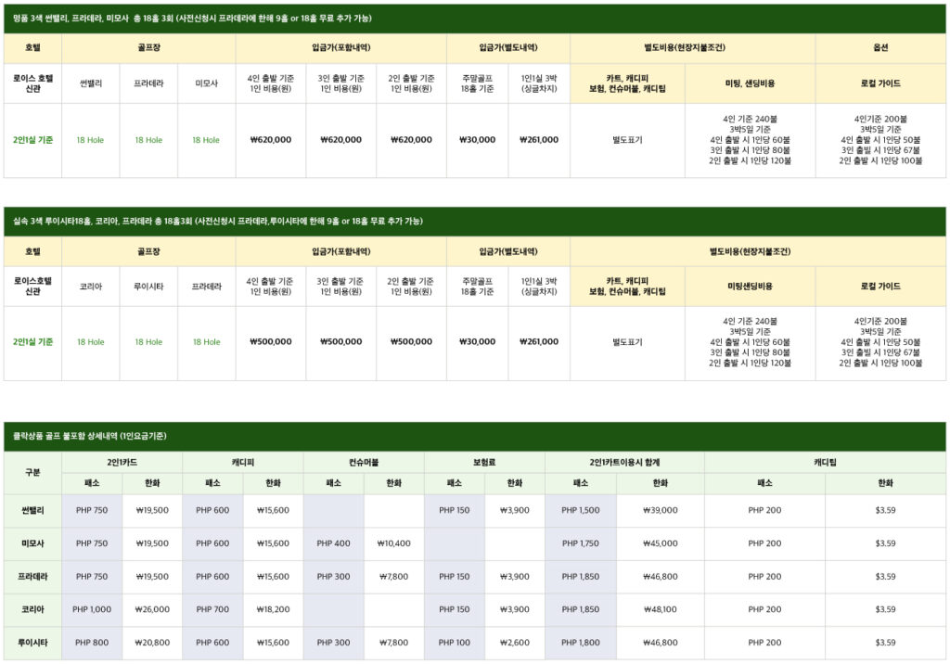The image size is (950, 664).
Task: Select the 루이시타 column header
Action: [x=147, y=285]
